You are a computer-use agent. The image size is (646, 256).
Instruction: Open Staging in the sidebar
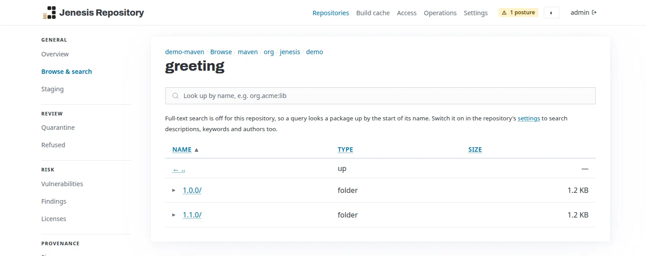(52, 89)
